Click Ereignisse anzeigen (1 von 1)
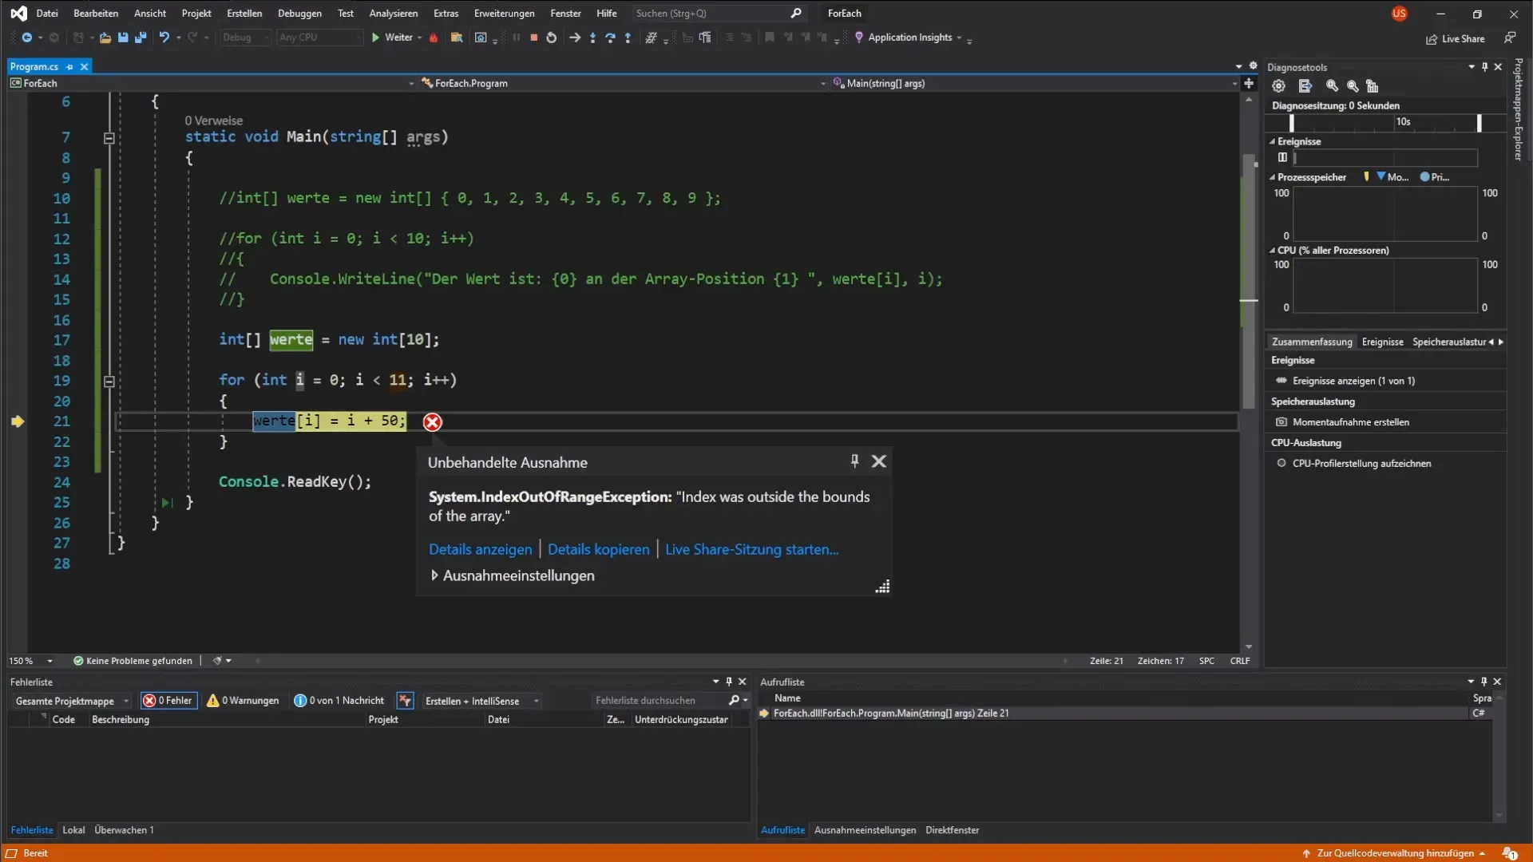1533x862 pixels. coord(1353,381)
